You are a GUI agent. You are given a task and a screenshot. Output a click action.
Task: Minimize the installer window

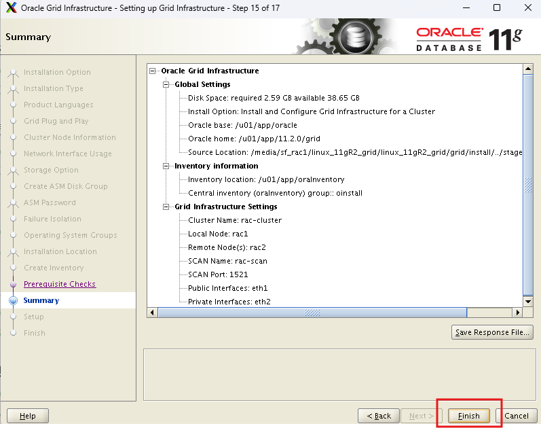466,7
